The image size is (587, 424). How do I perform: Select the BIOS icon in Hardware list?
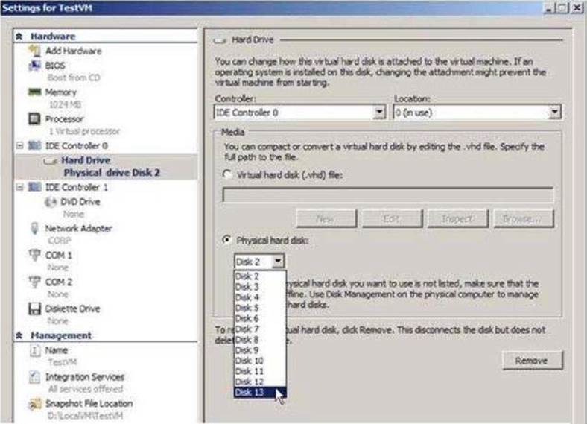pos(35,66)
